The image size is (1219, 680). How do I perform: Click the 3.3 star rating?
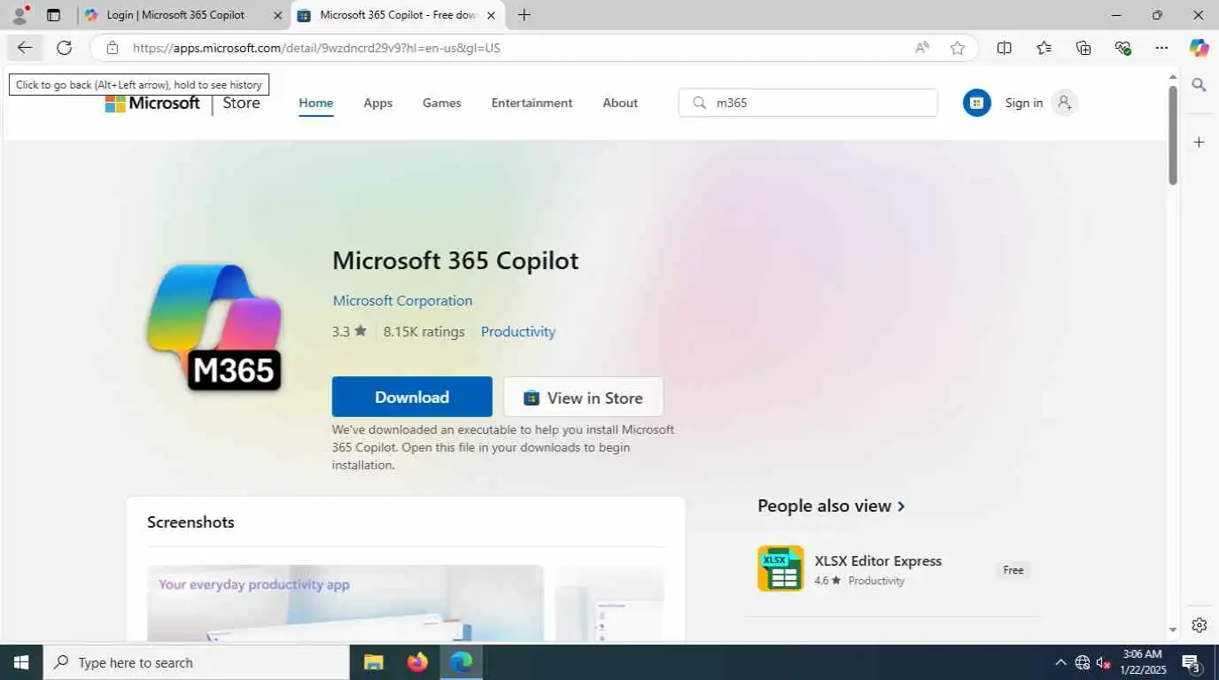349,332
